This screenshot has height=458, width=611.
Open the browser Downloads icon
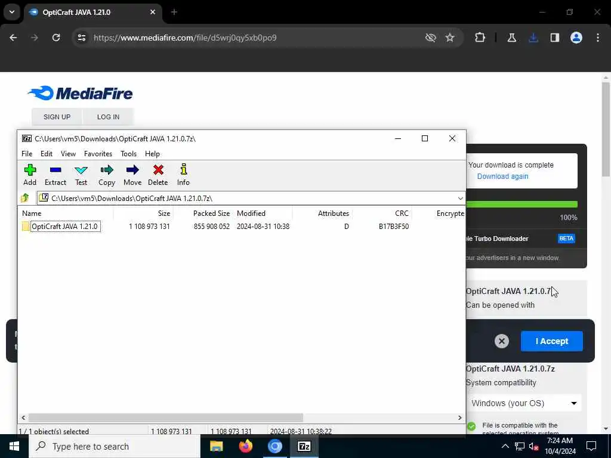click(533, 38)
